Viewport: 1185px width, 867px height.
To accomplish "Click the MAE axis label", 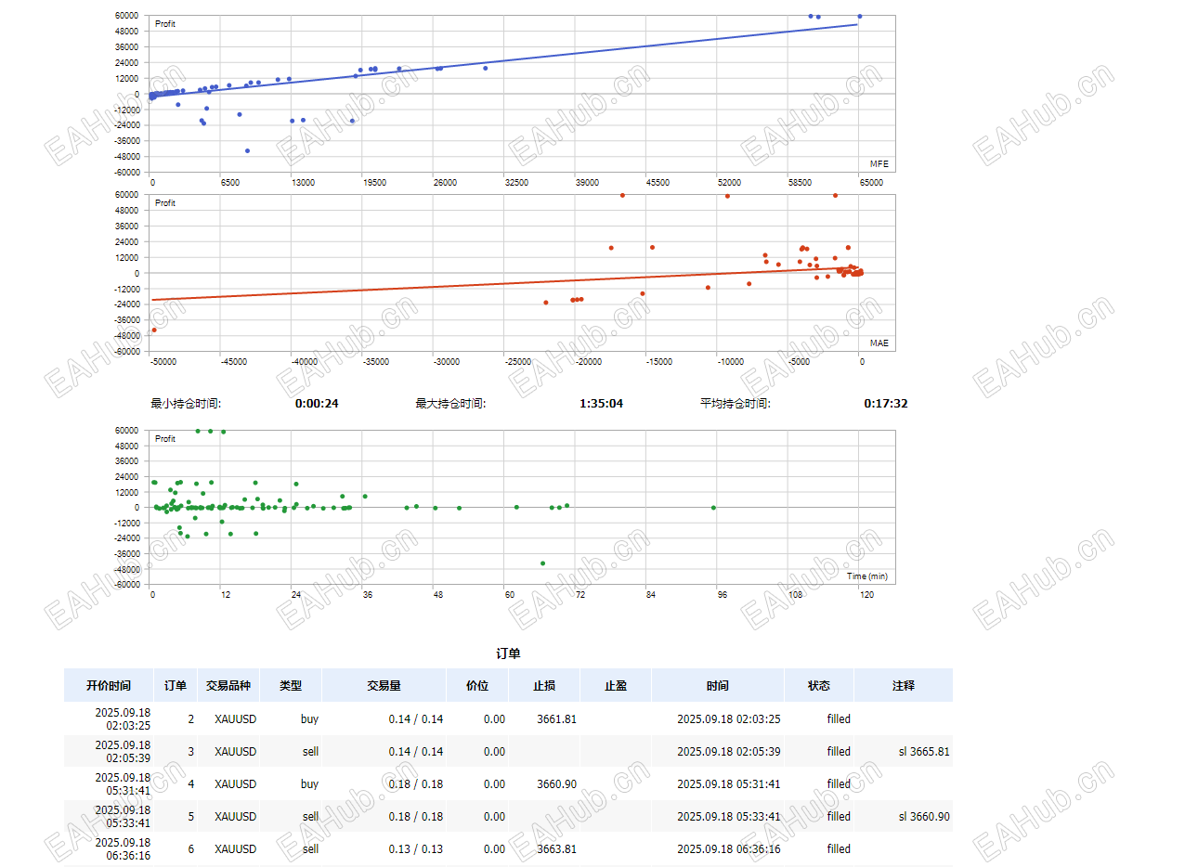I will point(879,343).
